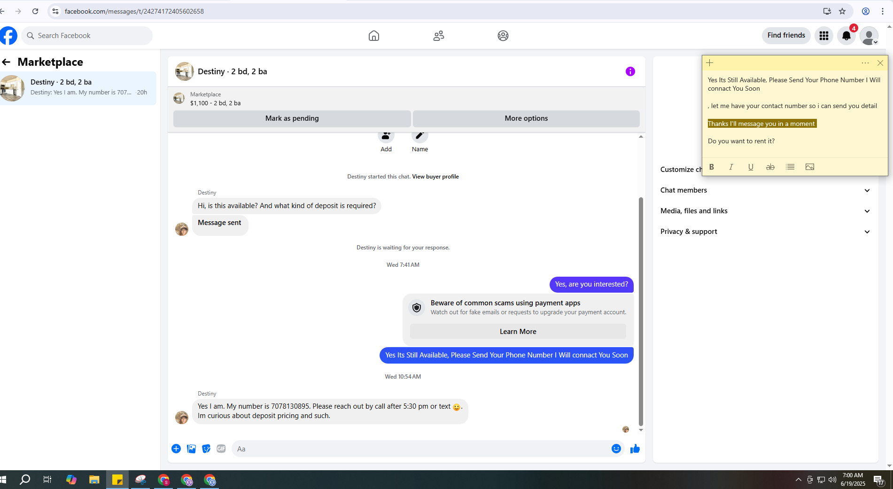Open Task View on taskbar
893x489 pixels.
click(47, 480)
